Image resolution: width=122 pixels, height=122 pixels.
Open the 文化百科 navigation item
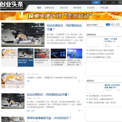91,8
